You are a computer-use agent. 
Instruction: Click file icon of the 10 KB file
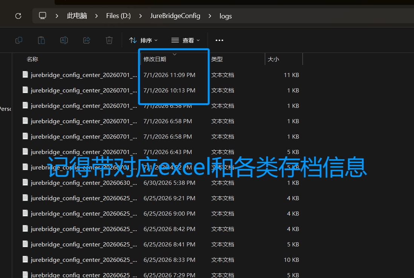tap(25, 259)
